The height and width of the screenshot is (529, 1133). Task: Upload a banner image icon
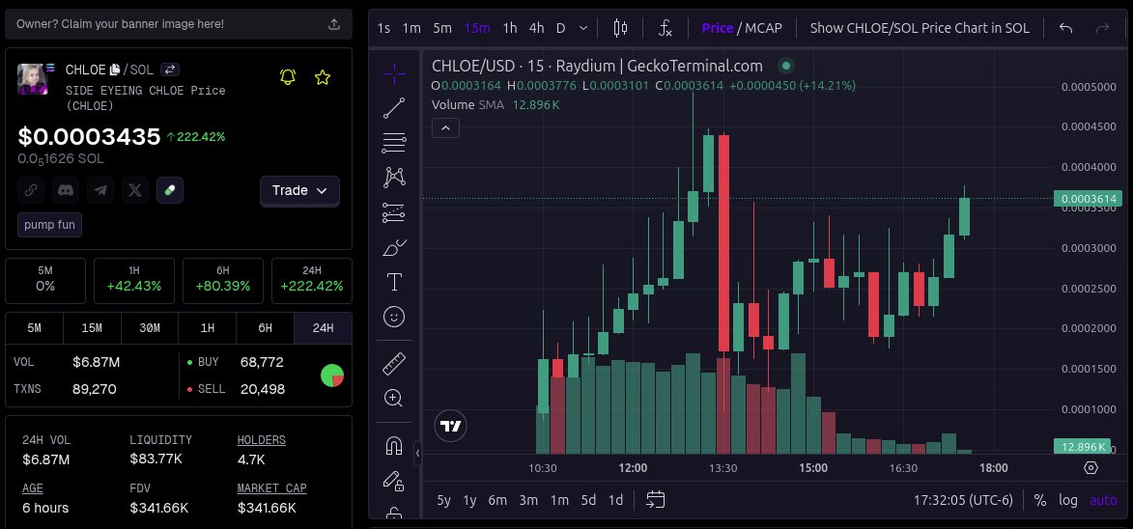tap(334, 24)
